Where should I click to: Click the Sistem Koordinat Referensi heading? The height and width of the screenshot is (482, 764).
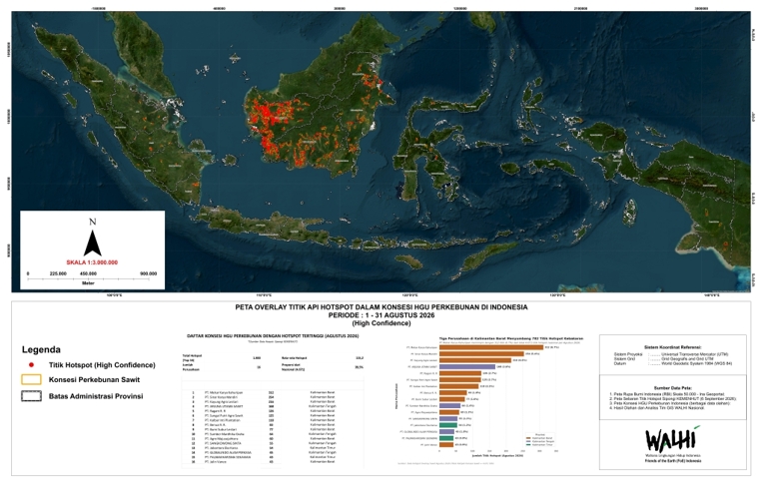click(x=672, y=347)
